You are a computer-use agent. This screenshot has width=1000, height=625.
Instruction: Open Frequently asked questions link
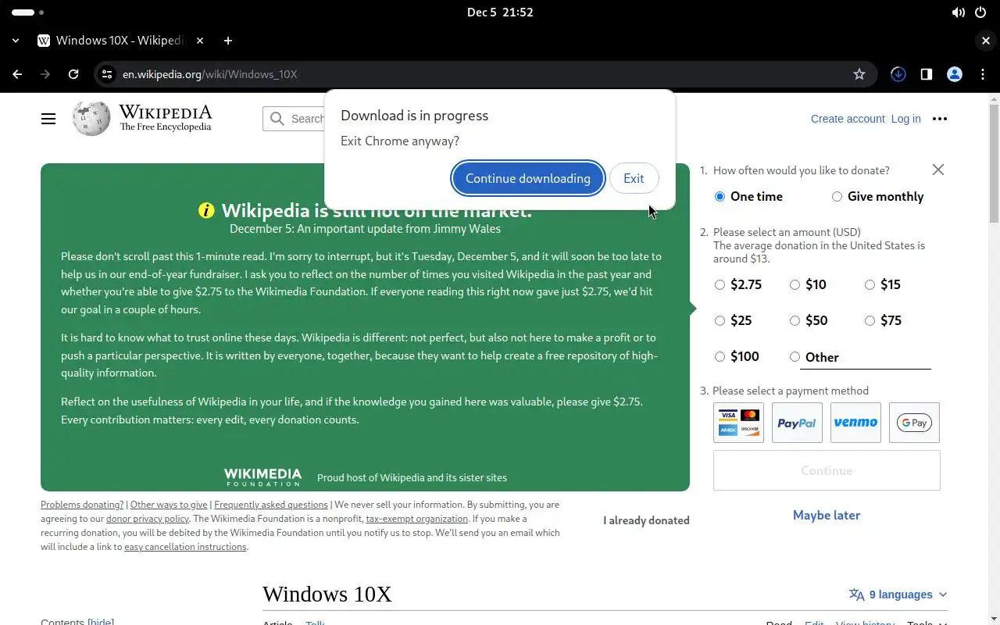point(271,505)
